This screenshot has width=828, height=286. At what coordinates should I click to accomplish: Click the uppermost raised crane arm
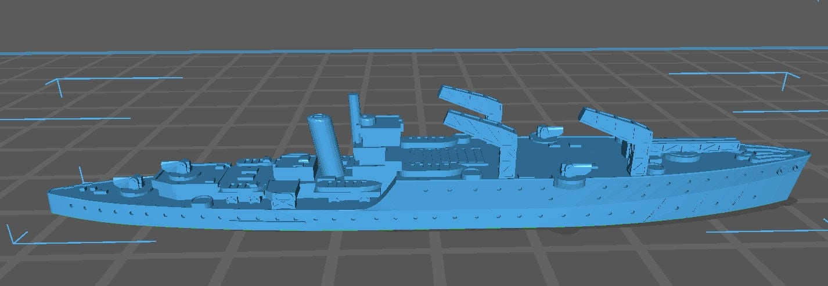tap(470, 99)
